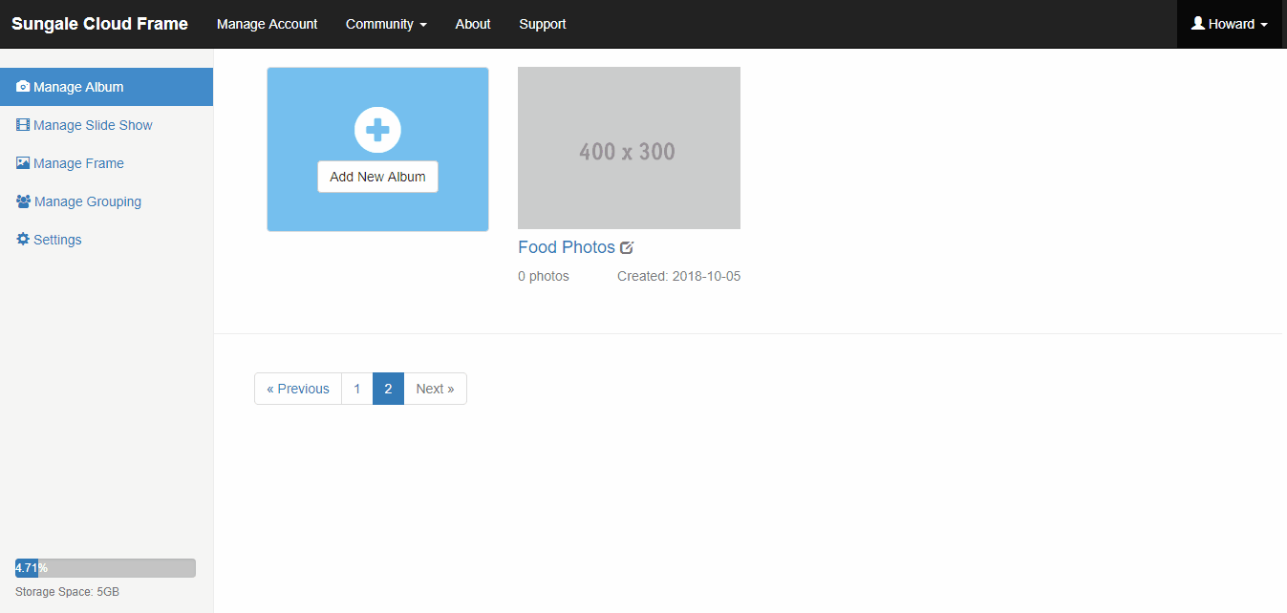
Task: Click the edit pencil icon beside Food Photos
Action: pos(627,246)
